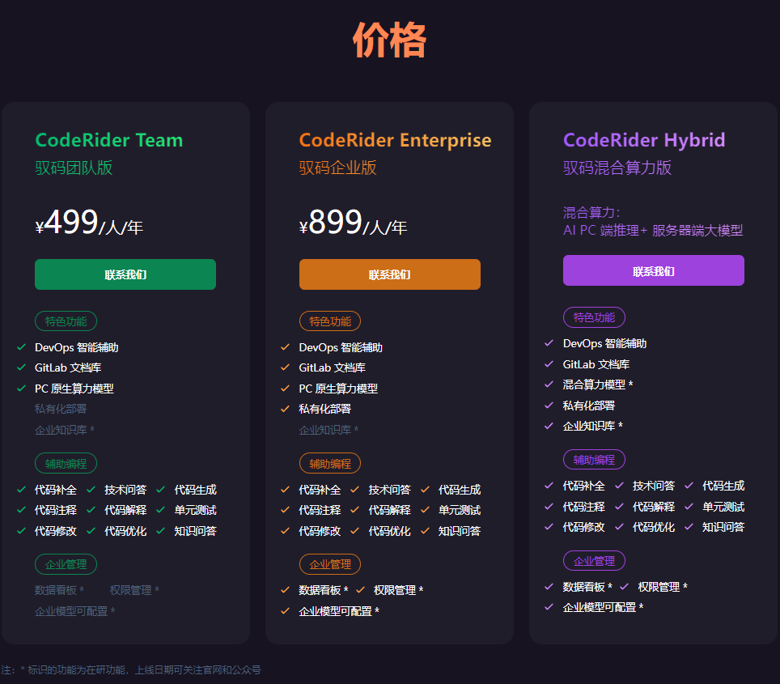Click the PC 原生算力模型 label in Enterprise plan
This screenshot has width=780, height=684.
click(x=338, y=389)
